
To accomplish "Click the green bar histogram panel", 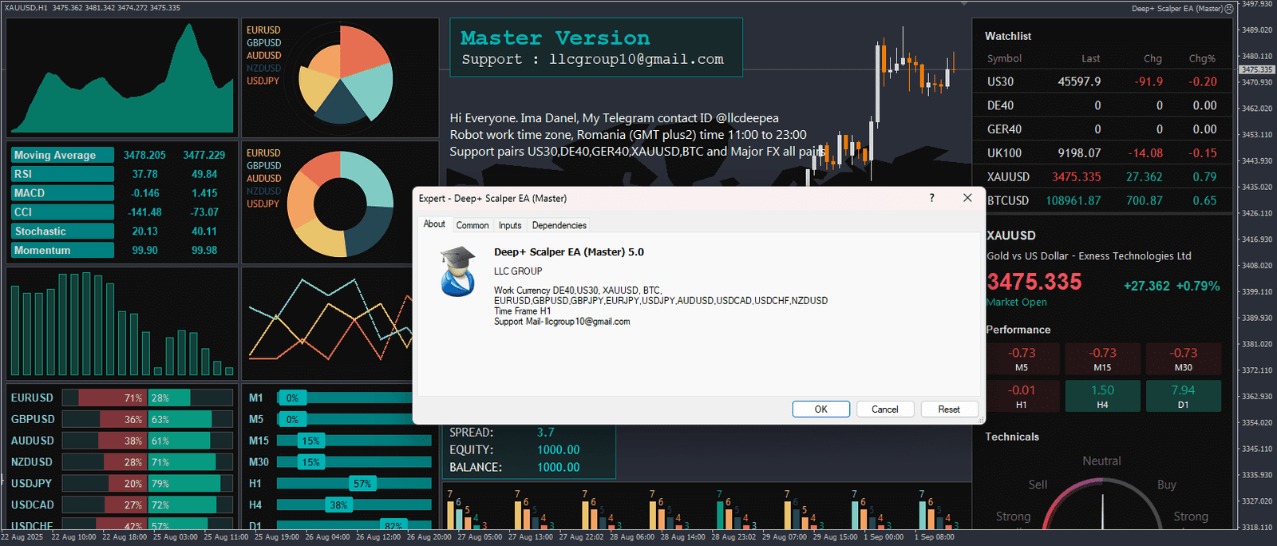I will (x=122, y=323).
